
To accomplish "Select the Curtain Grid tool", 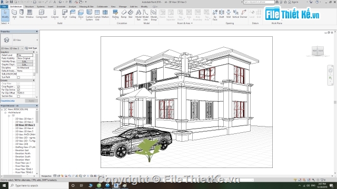I will pos(97,15).
